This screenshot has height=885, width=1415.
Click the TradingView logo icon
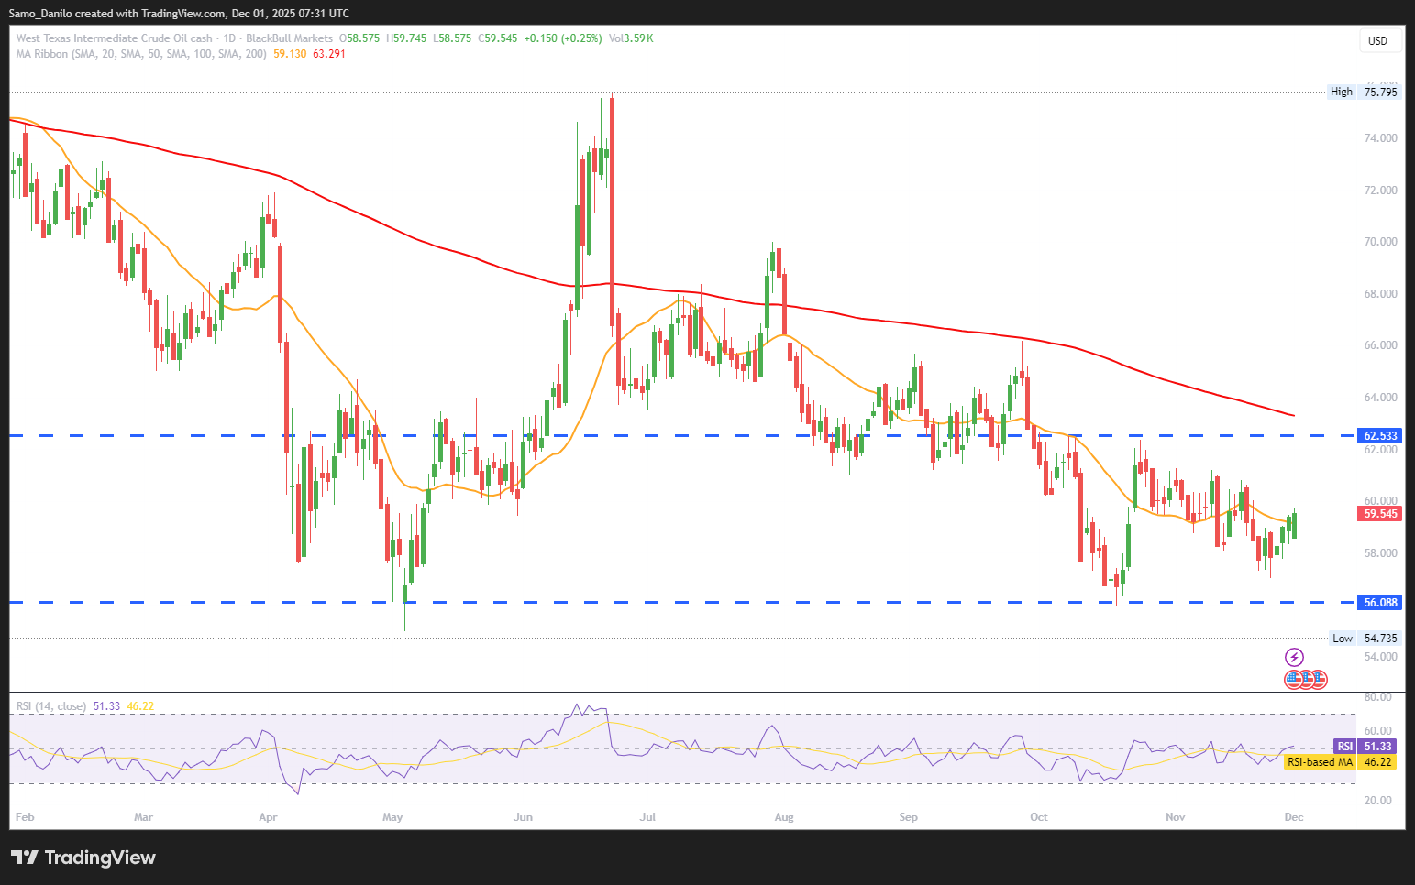(x=25, y=858)
